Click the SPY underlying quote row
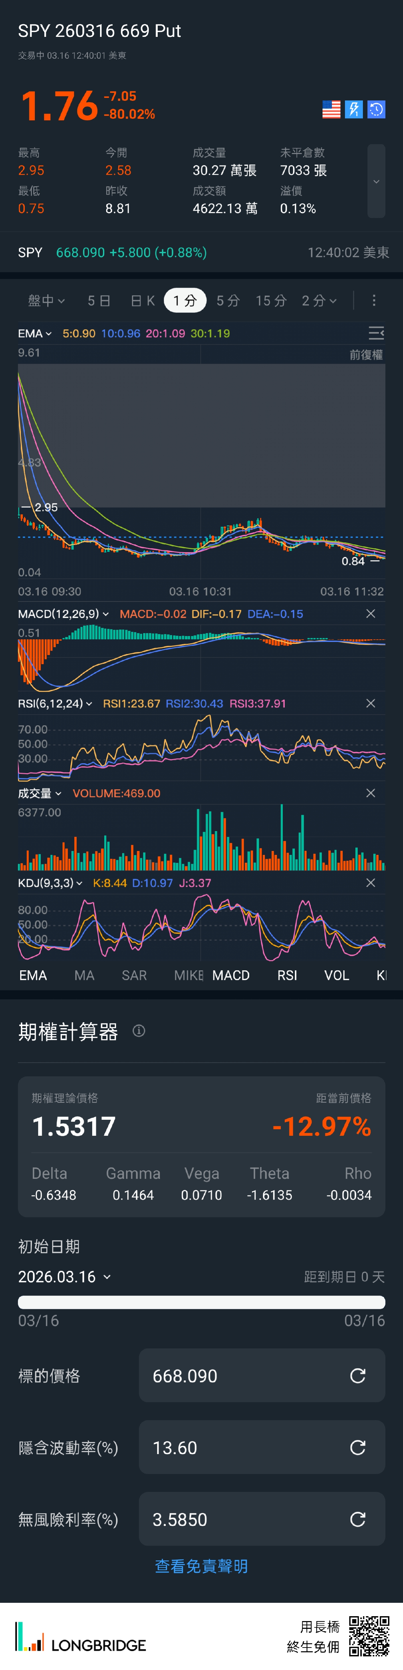Screen dimensions: 403x1670 tap(201, 252)
